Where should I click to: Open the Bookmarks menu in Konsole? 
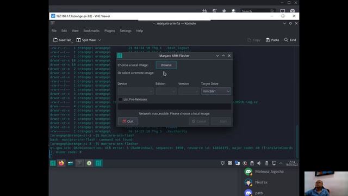tap(91, 31)
